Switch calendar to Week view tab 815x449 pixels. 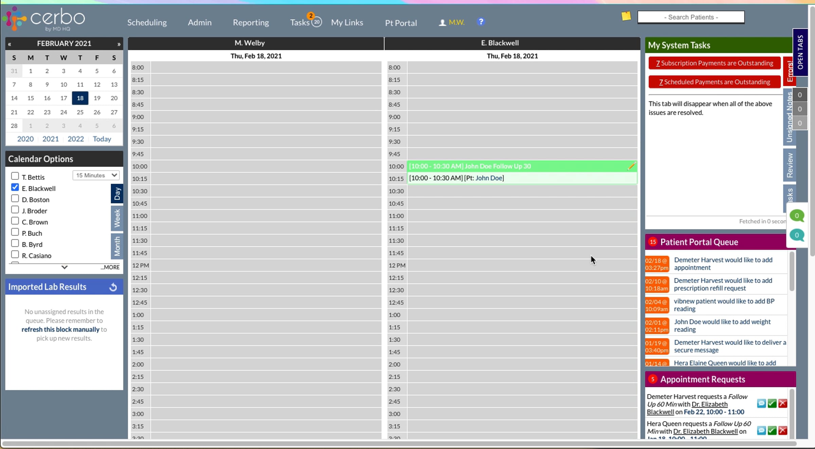pyautogui.click(x=117, y=218)
